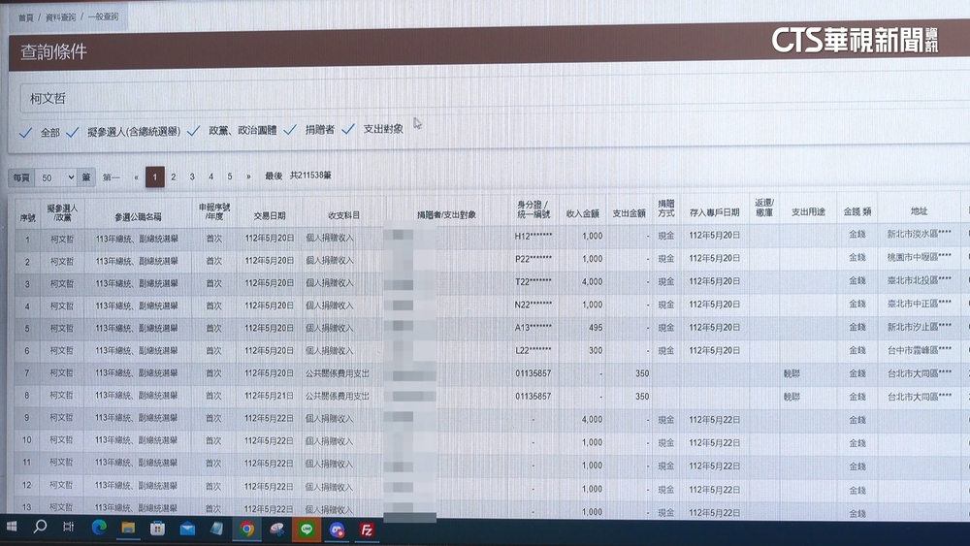
Task: Open Mail app from taskbar
Action: tap(187, 529)
